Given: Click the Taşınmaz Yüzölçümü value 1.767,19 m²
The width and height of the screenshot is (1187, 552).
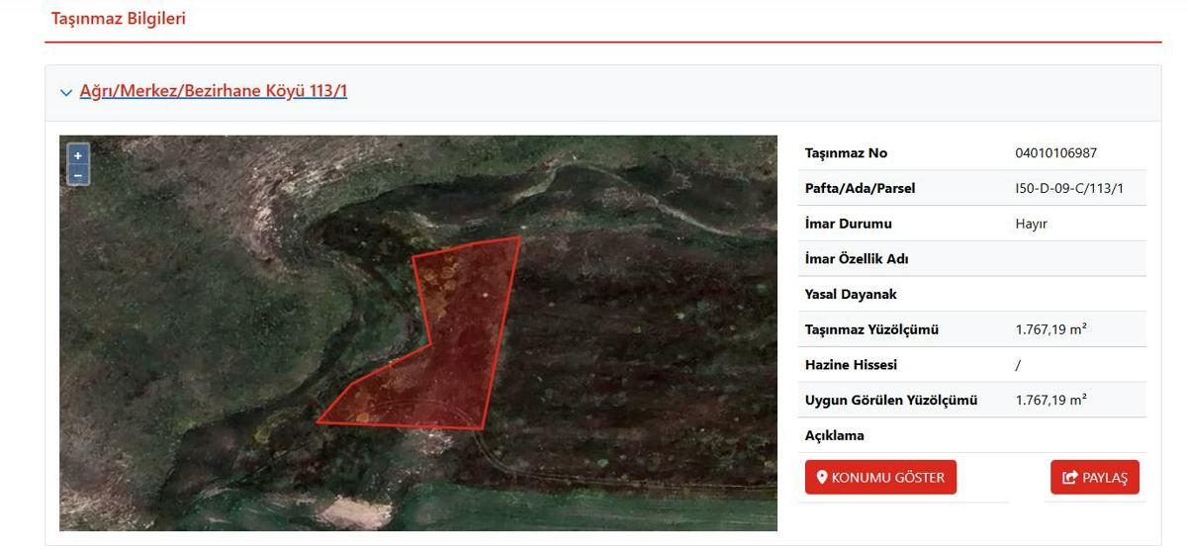Looking at the screenshot, I should pos(1050,329).
